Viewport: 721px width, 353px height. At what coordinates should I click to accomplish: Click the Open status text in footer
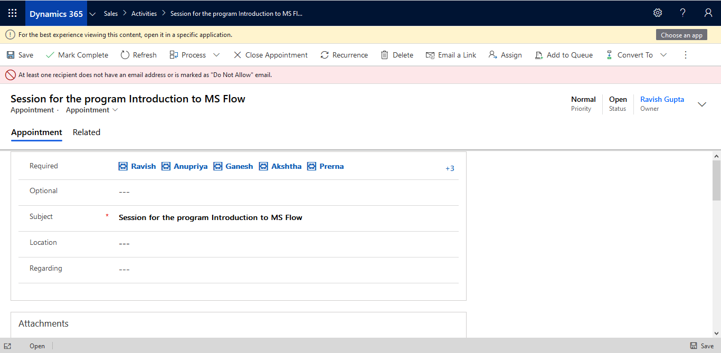pyautogui.click(x=37, y=346)
